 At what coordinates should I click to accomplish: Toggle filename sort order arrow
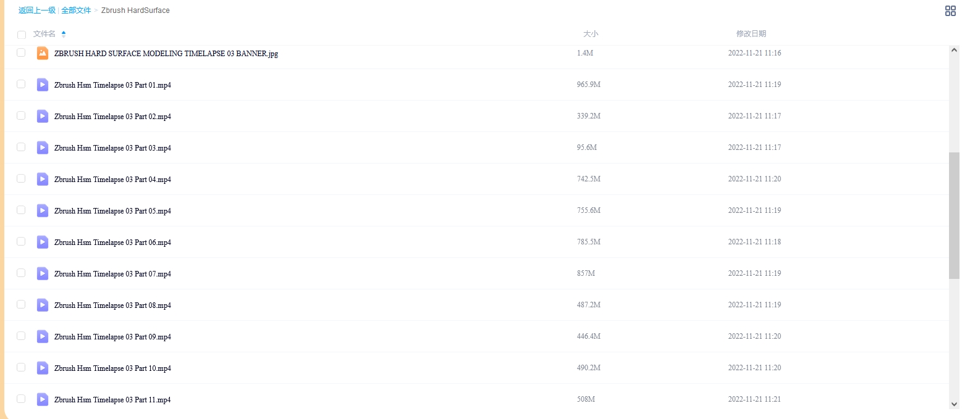point(64,35)
